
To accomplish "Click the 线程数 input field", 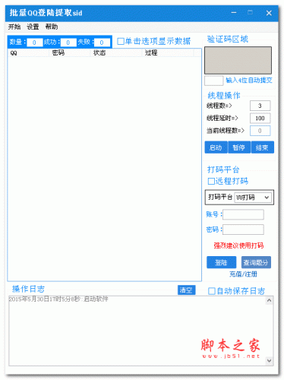I will (260, 106).
